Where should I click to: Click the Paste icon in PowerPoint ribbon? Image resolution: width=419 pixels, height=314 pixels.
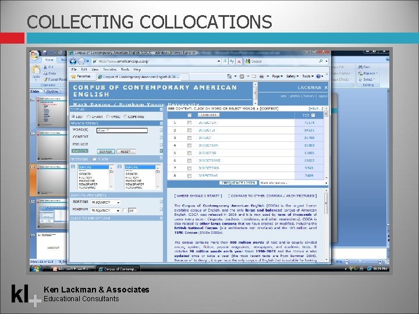point(36,69)
